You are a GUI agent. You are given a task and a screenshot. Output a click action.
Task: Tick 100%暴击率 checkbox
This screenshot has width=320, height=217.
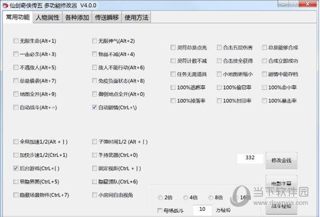pos(265,101)
